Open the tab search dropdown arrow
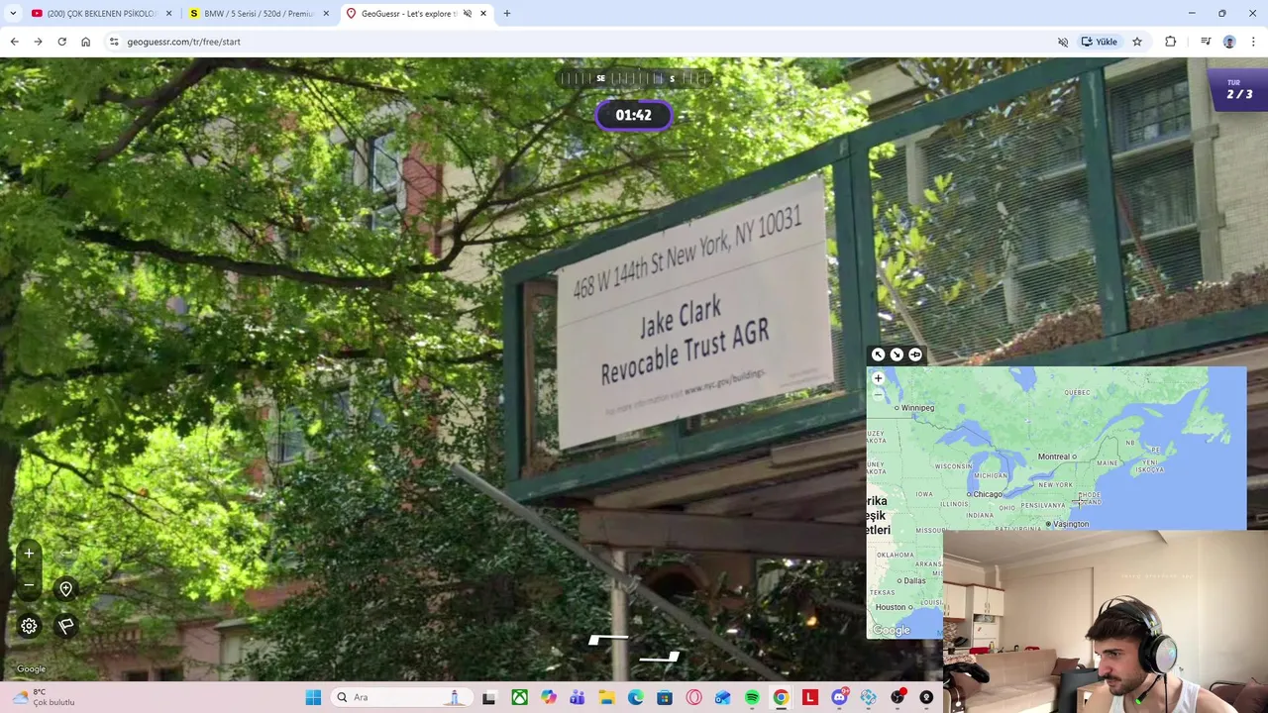This screenshot has height=713, width=1268. tap(13, 14)
